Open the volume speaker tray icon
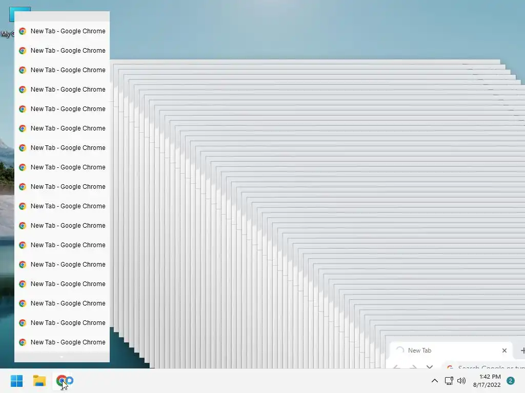The height and width of the screenshot is (393, 525). [x=461, y=381]
